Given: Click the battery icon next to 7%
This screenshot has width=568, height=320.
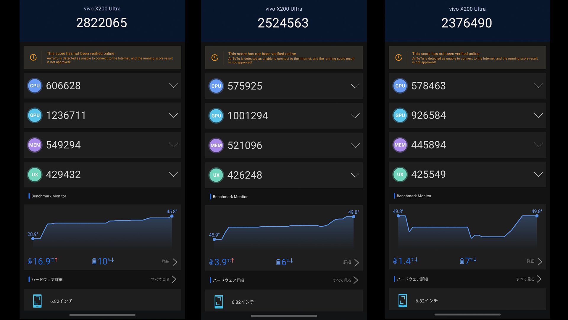Looking at the screenshot, I should [x=462, y=261].
